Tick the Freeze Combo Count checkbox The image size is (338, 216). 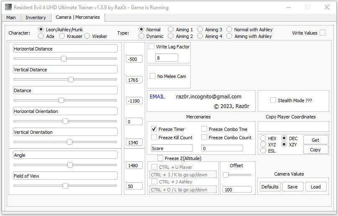204,137
